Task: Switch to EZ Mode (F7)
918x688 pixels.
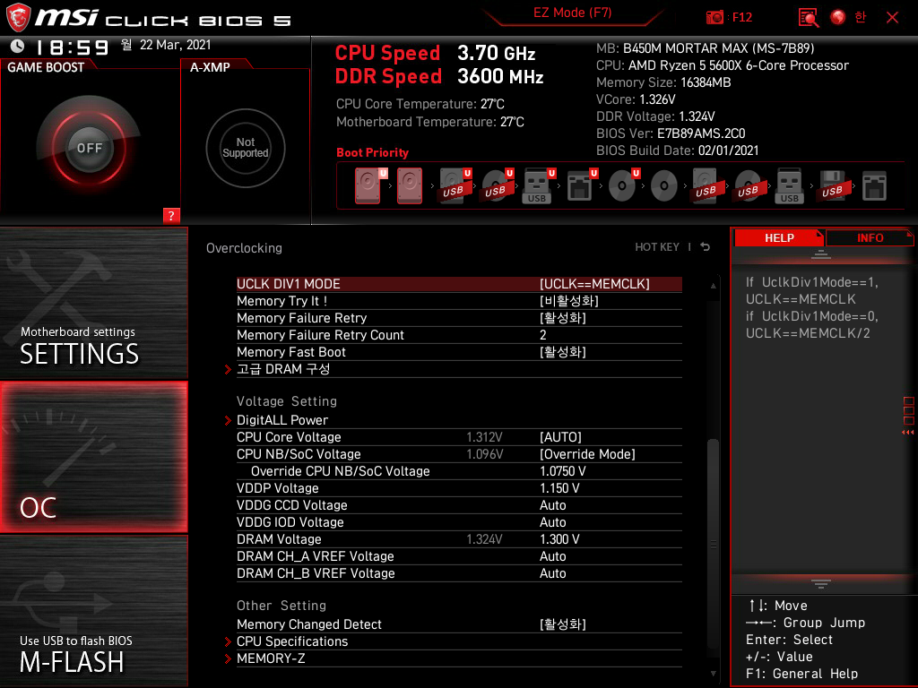Action: click(x=573, y=13)
